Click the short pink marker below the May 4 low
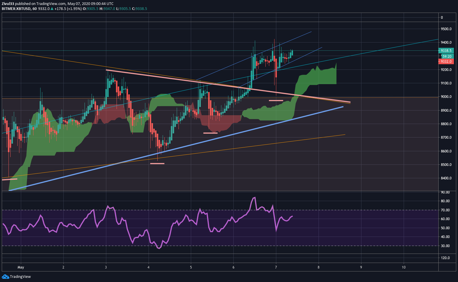This screenshot has width=458, height=282. pos(157,164)
